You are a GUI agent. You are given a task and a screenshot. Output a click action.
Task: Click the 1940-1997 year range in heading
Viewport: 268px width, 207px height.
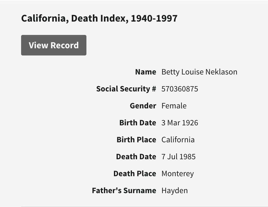pos(154,18)
